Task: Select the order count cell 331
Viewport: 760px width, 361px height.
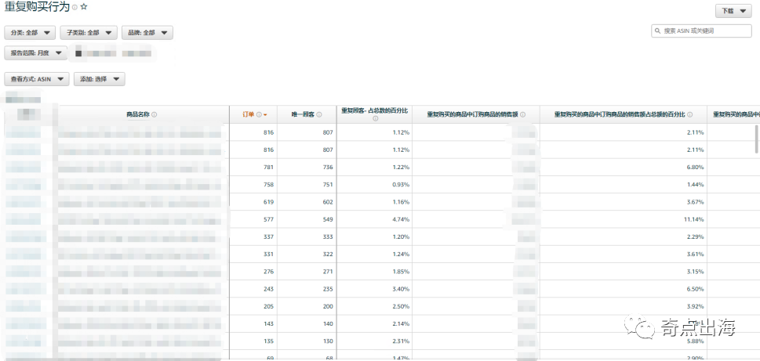Action: (268, 254)
